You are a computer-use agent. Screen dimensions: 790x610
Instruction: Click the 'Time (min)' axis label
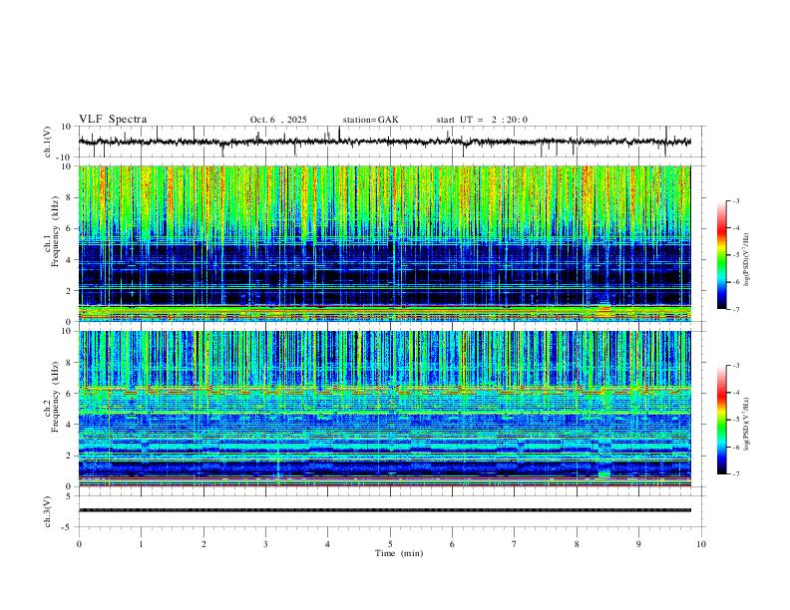399,553
